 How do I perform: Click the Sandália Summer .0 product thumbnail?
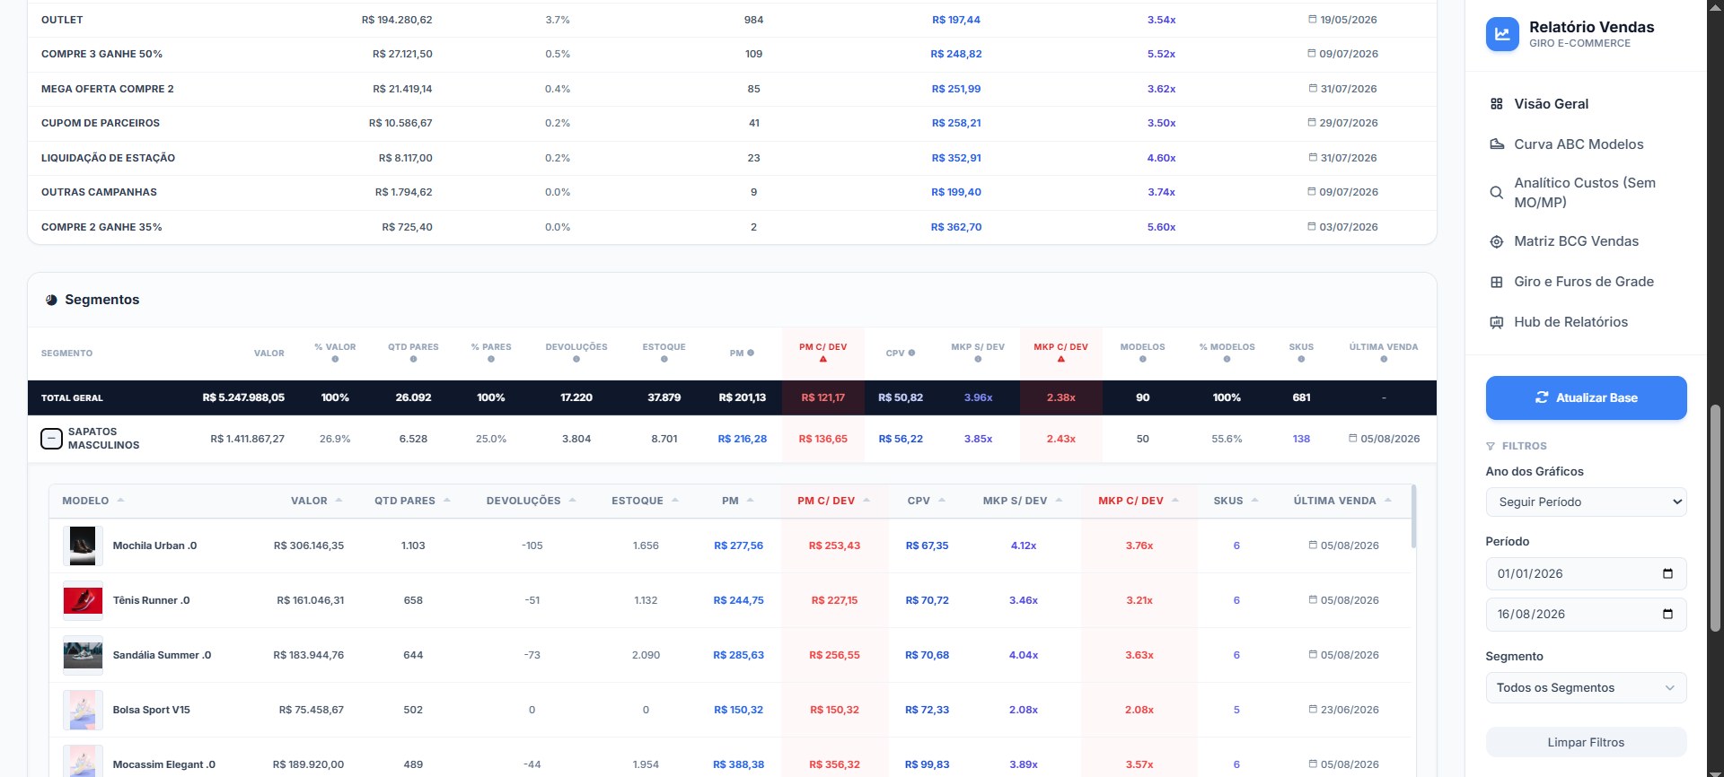click(x=83, y=655)
